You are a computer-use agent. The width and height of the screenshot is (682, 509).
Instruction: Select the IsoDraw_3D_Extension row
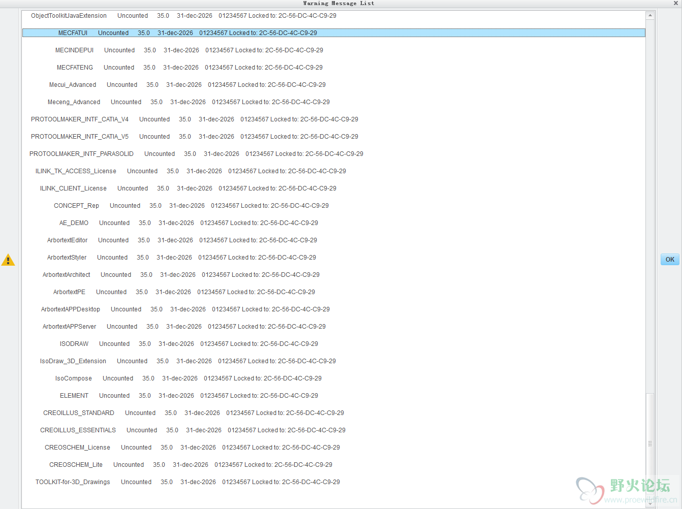point(334,361)
